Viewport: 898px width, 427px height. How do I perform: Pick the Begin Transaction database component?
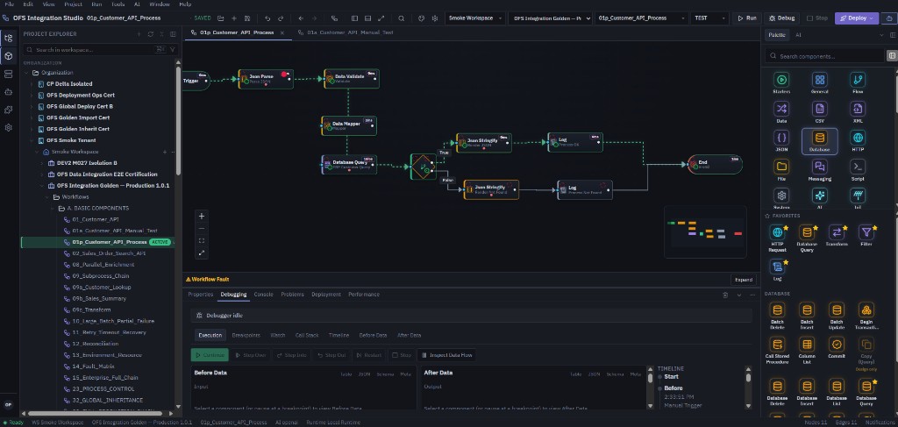866,317
